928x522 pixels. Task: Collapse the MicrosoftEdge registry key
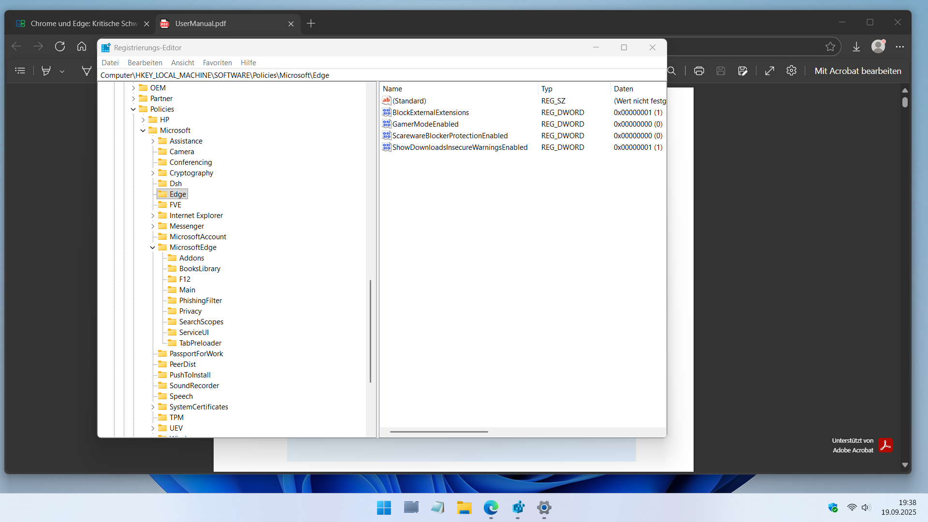(x=153, y=247)
